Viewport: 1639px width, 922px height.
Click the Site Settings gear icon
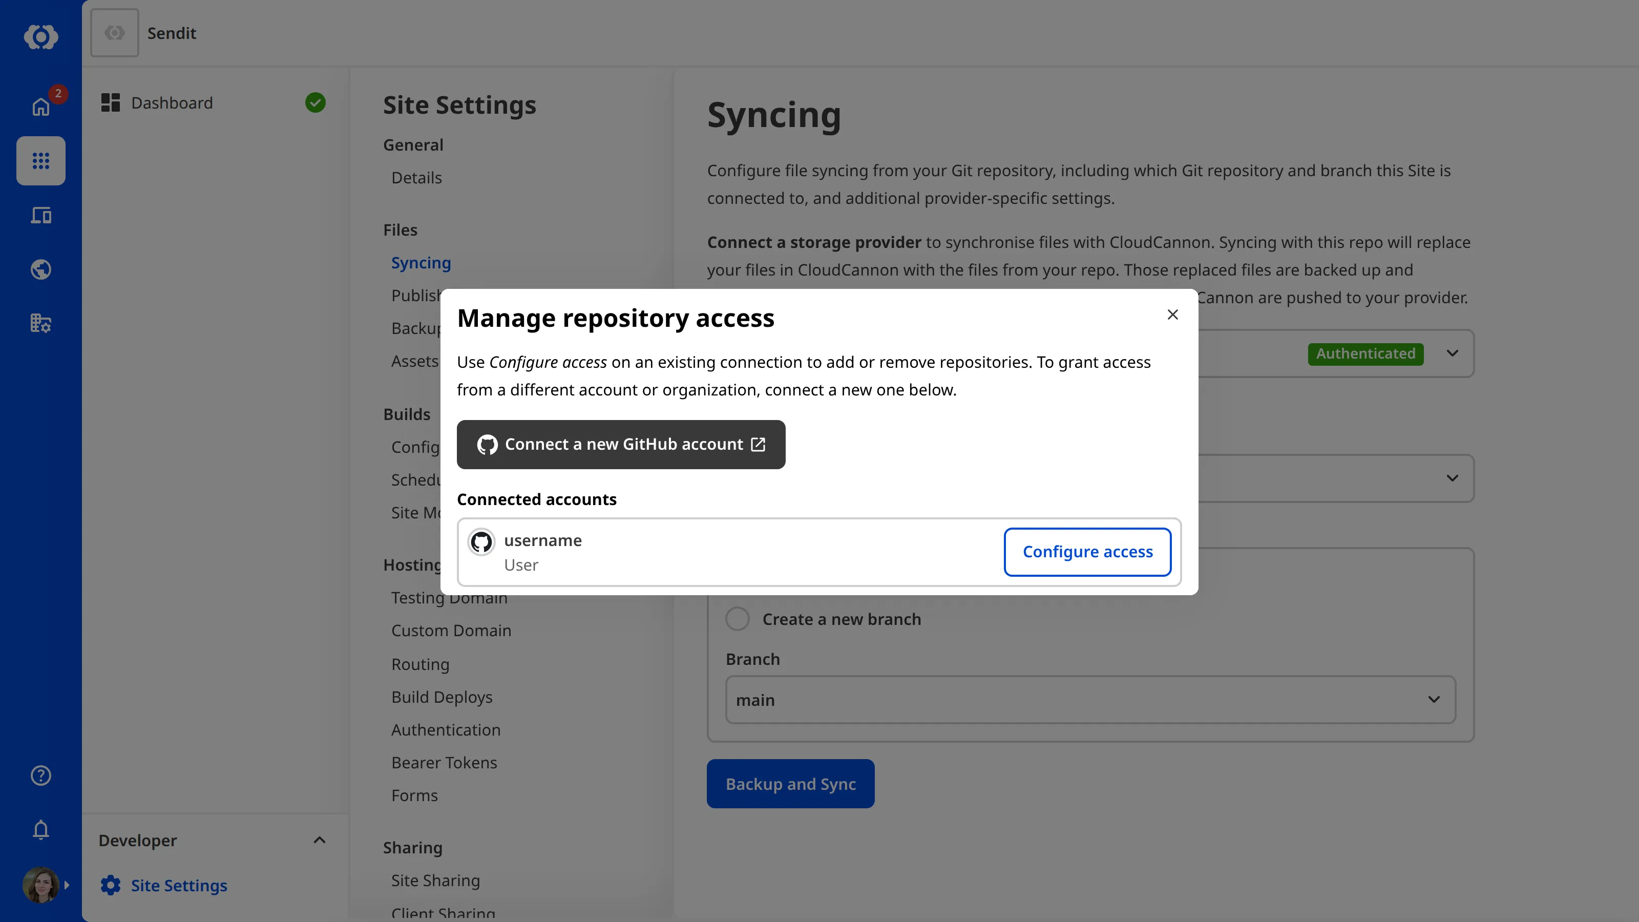click(x=110, y=885)
